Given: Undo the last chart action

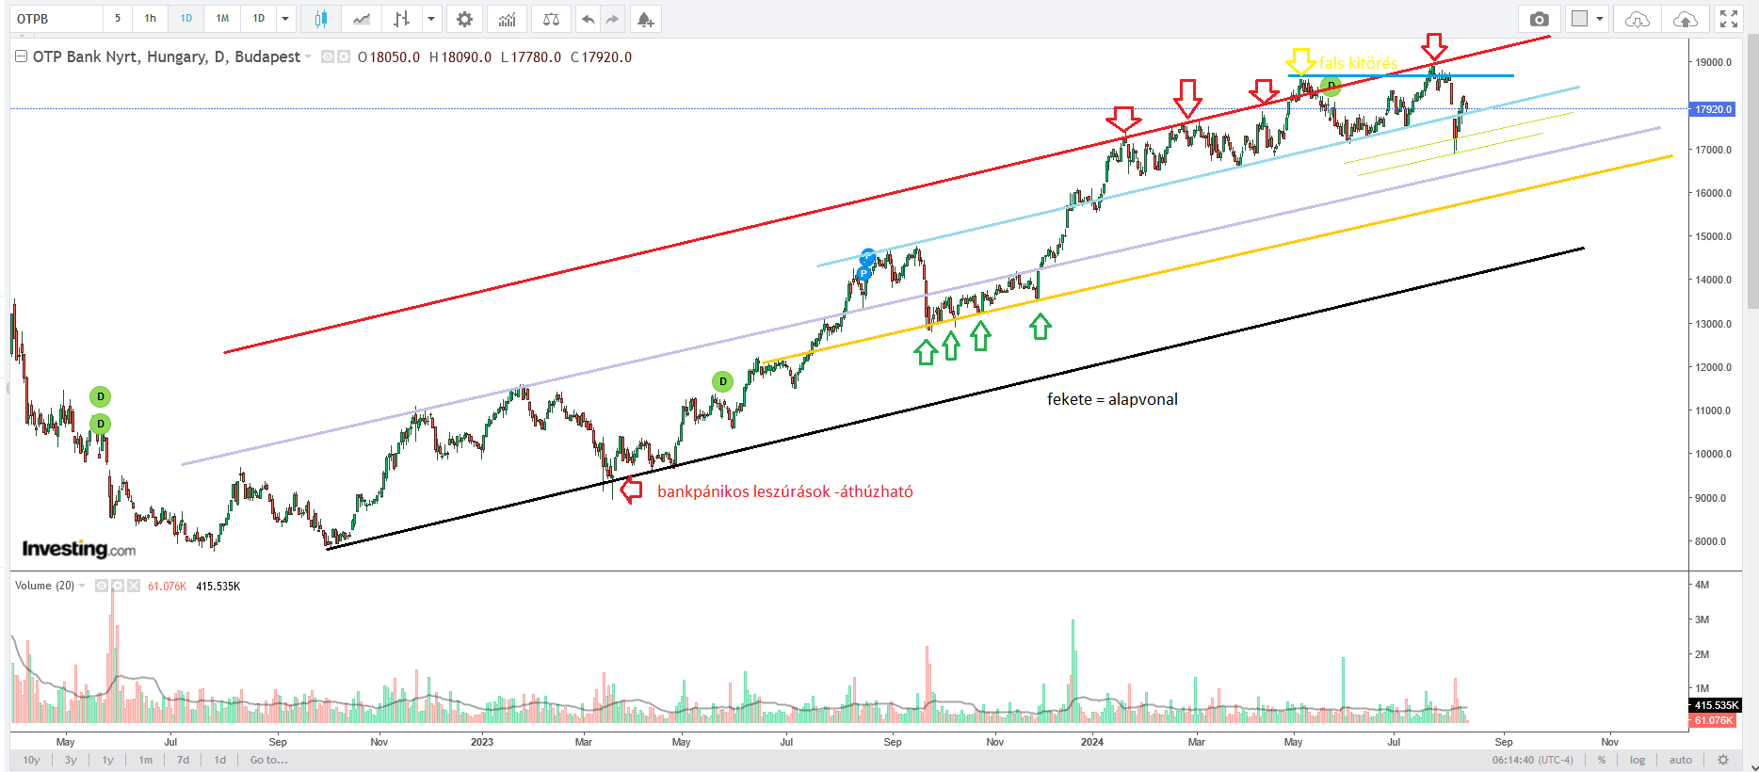Looking at the screenshot, I should (588, 19).
